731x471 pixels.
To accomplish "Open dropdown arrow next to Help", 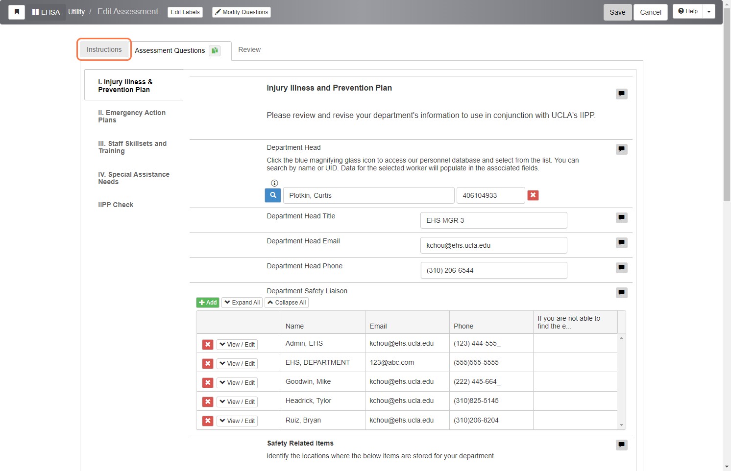I will coord(709,12).
